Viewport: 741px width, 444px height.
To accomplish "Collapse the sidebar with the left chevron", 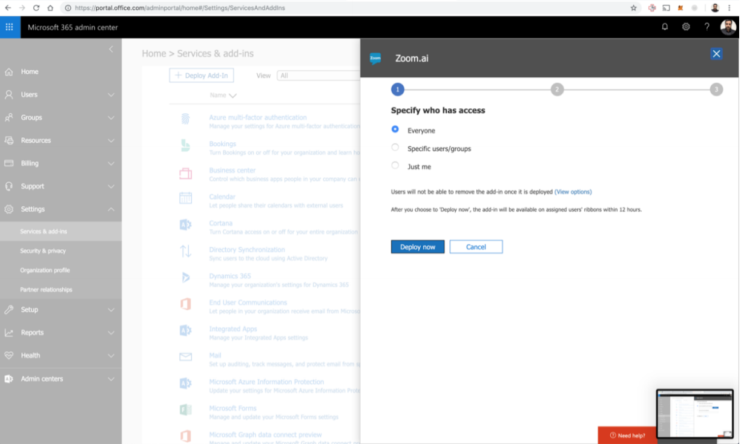I will 111,49.
